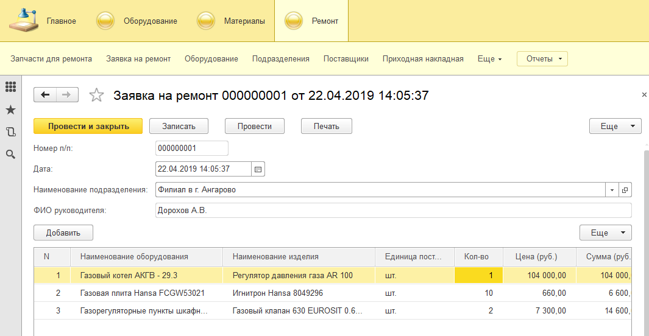
Task: Switch to the Материалы section tab
Action: coord(231,21)
